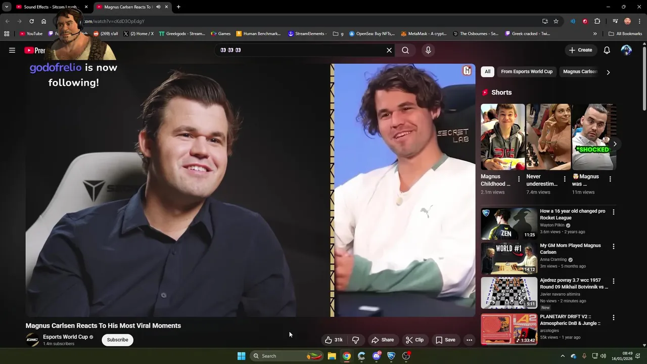Open the Magnus Childhood Short thumbnail

tap(502, 136)
